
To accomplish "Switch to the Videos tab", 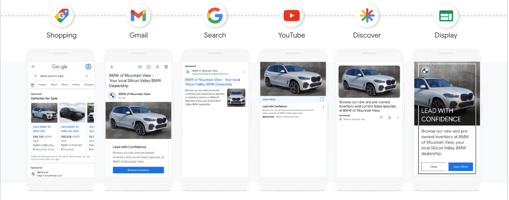I will click(x=76, y=85).
